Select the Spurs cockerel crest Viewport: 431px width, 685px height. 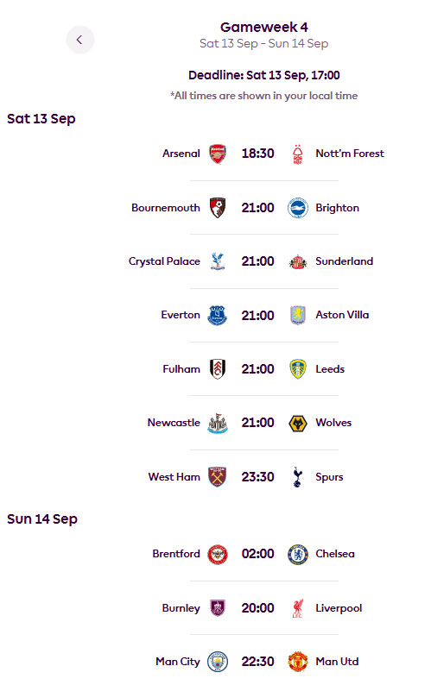point(297,477)
